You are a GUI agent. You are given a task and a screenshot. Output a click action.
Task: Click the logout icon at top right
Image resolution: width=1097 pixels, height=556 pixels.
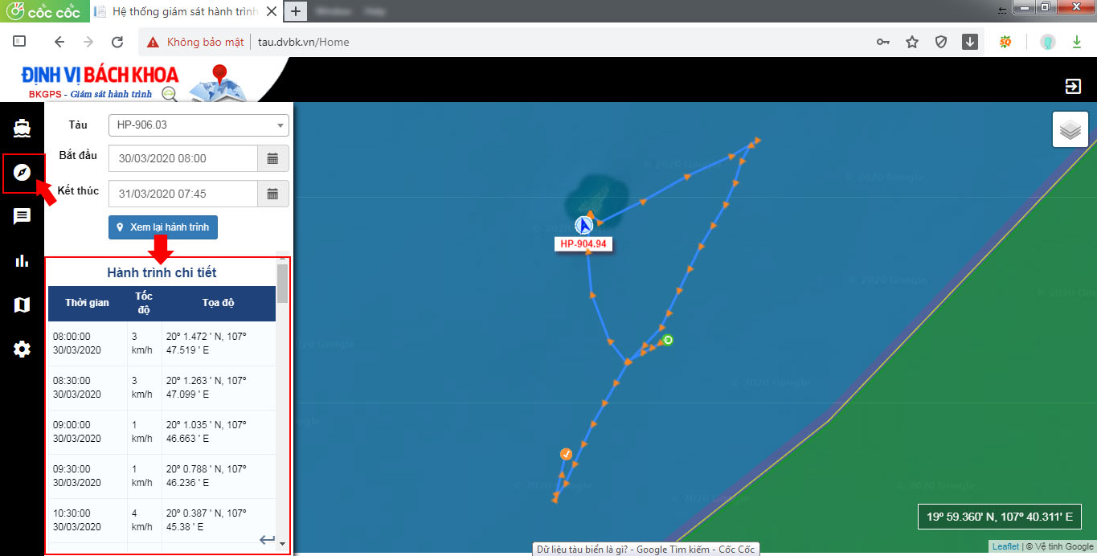1073,86
